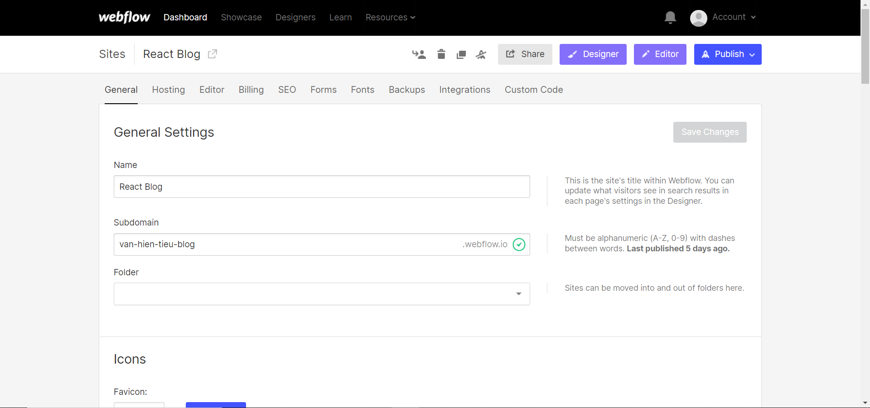
Task: Switch to the Fonts tab
Action: click(362, 90)
